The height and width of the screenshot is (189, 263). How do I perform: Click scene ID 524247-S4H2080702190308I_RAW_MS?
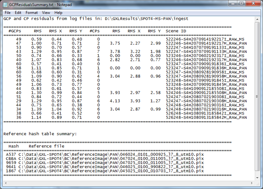205,97
